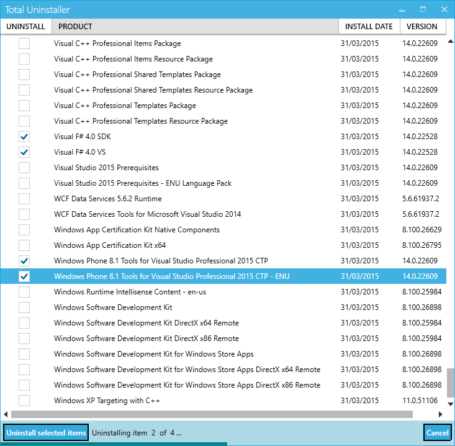Viewport: 455px width, 446px height.
Task: Click the vertical scrollbar up arrow
Action: [451, 42]
